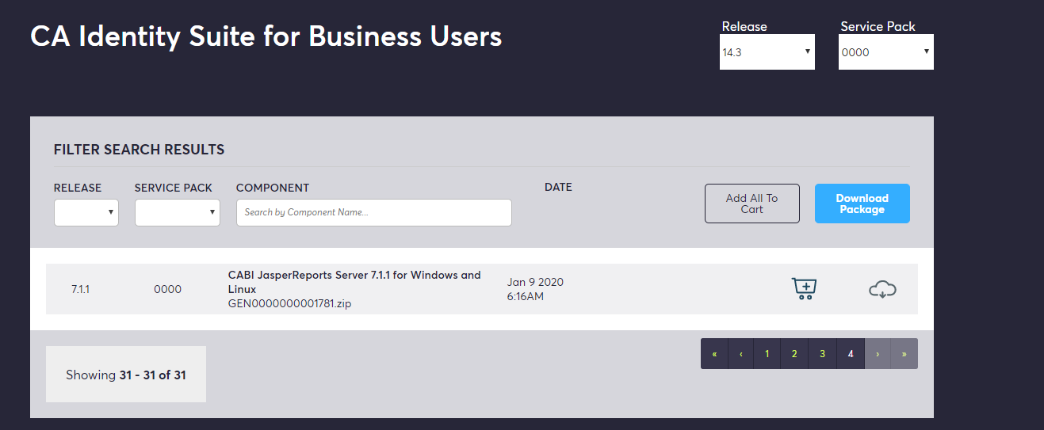Select the CABI JasperReports Server 7.1.1 title
This screenshot has height=430, width=1044.
point(354,282)
